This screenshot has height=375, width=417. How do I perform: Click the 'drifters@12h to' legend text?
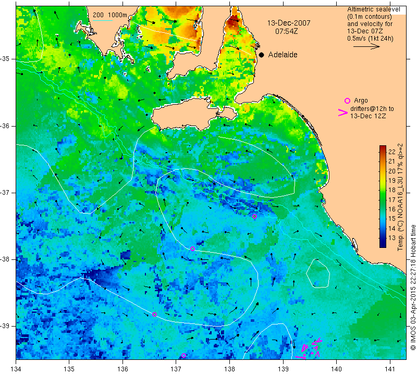(372, 109)
